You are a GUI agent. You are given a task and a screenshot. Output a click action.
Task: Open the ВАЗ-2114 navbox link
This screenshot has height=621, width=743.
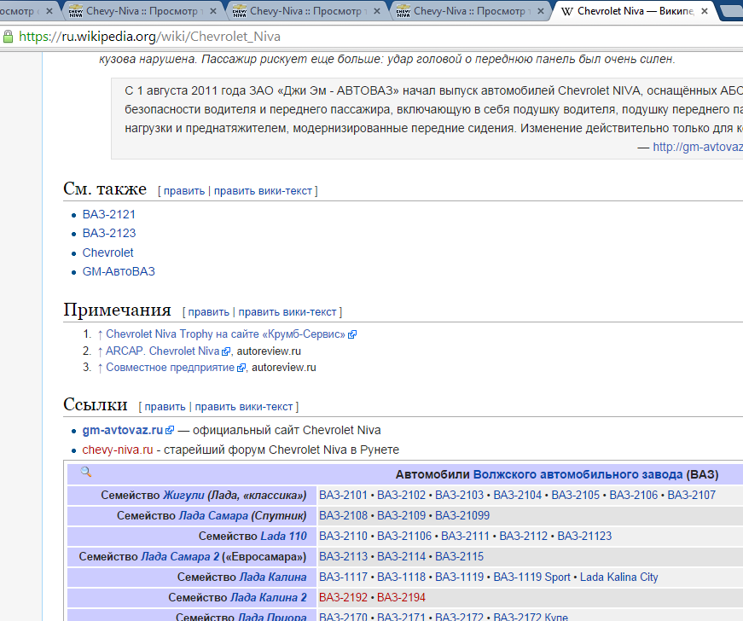401,556
